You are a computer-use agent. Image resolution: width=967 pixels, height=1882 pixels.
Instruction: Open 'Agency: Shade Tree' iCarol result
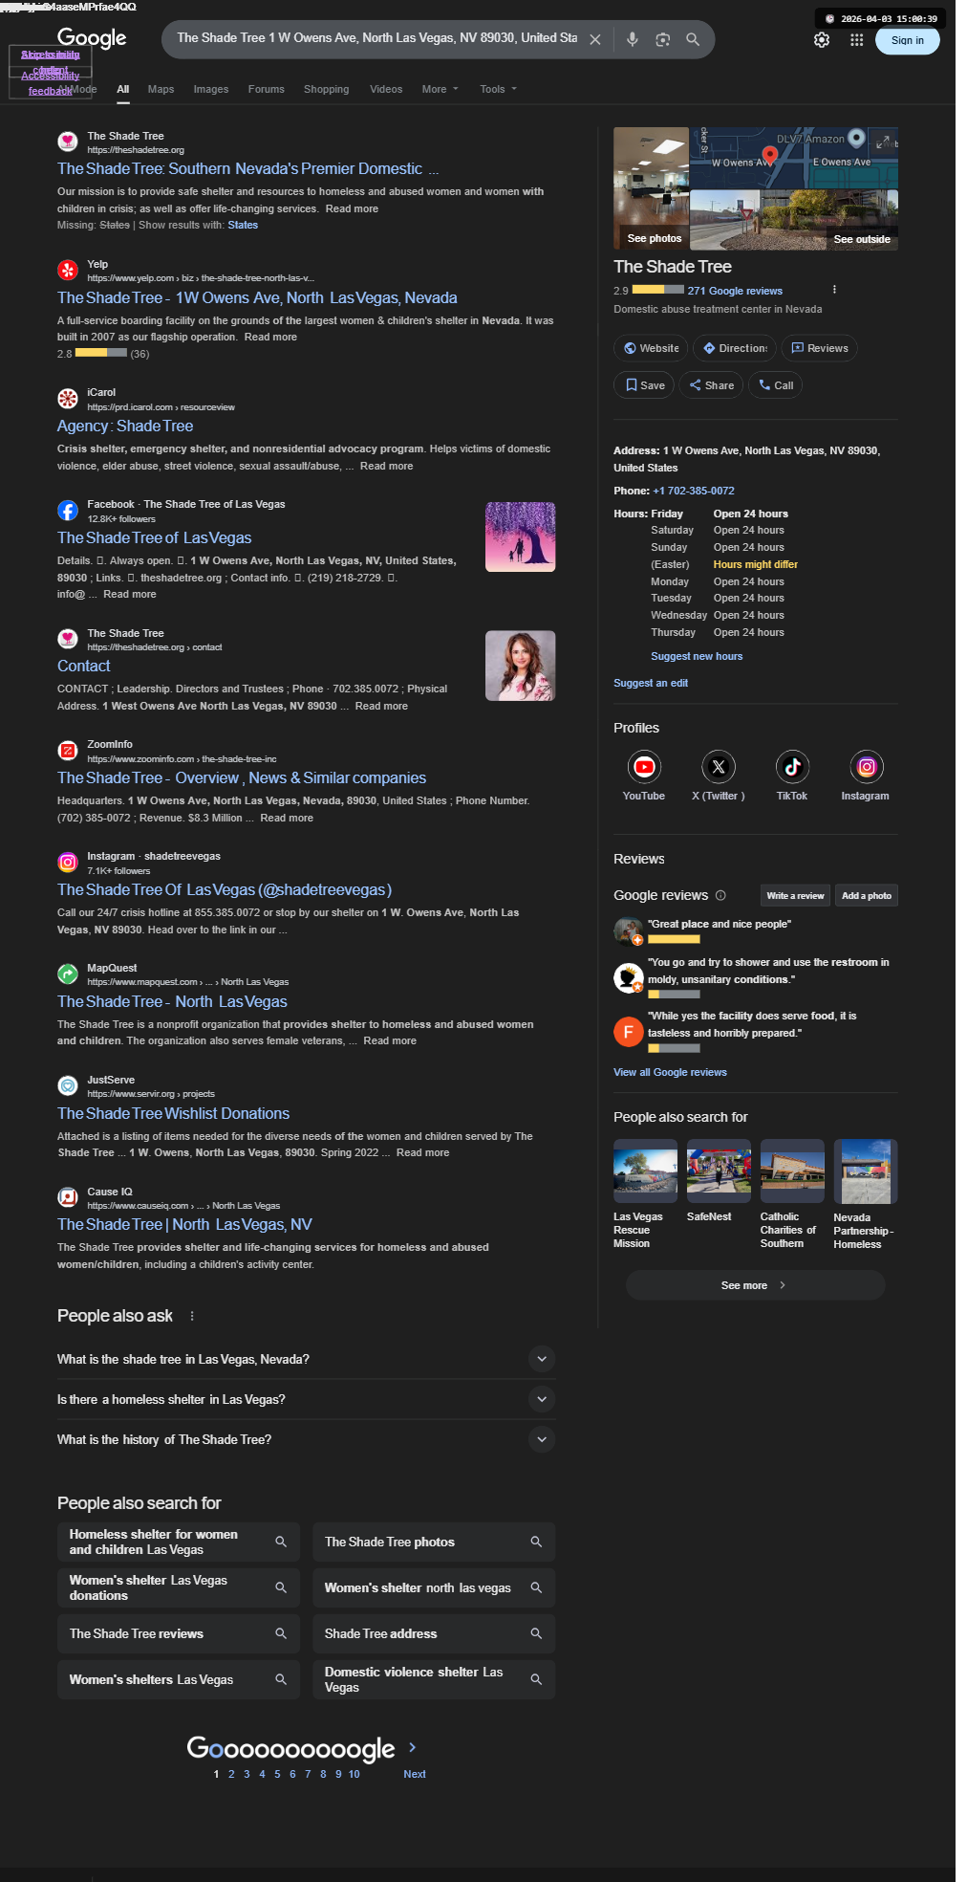click(125, 426)
